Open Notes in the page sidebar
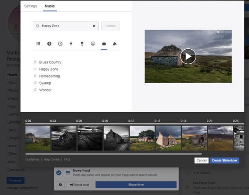 pyautogui.click(x=12, y=146)
